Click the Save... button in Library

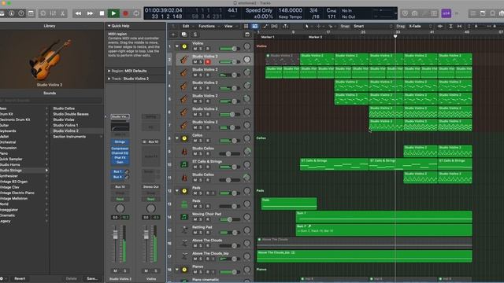point(92,278)
